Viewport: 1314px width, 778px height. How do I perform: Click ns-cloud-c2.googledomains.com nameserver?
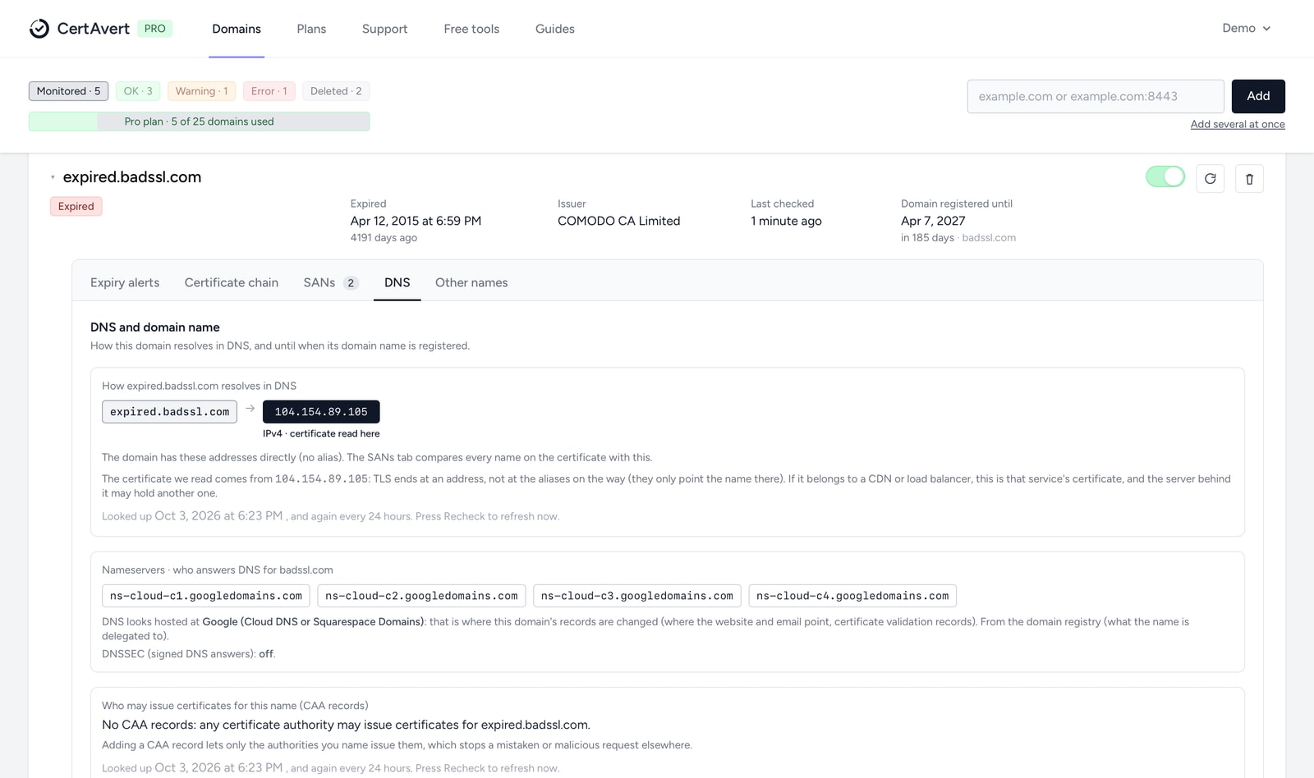click(421, 596)
